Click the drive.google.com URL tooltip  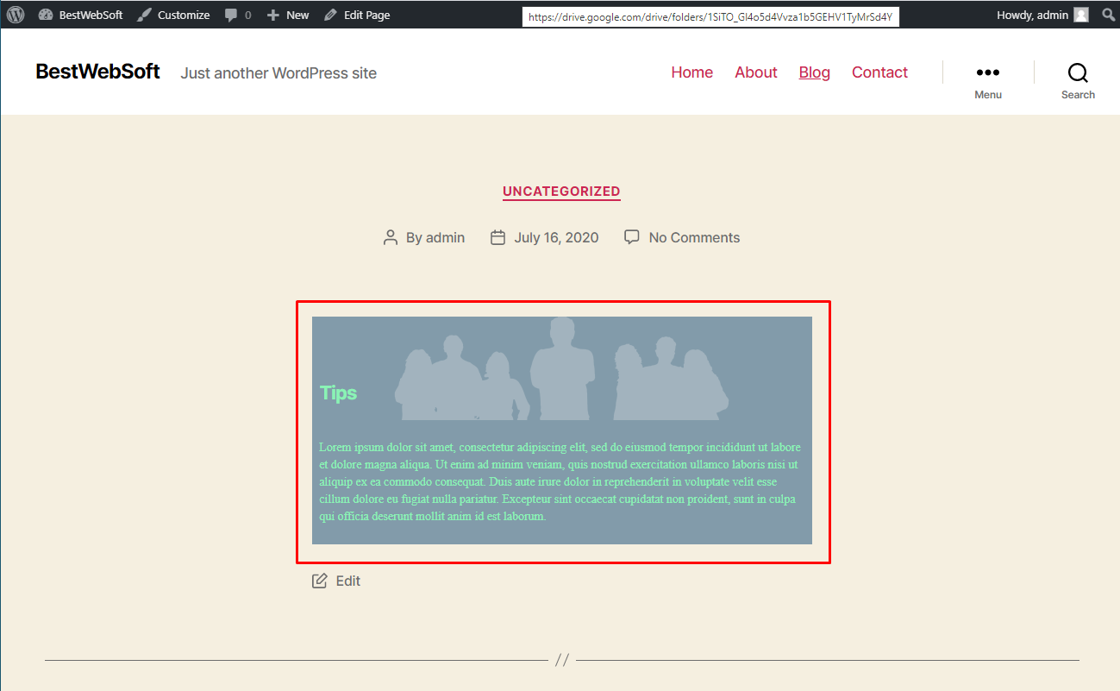point(710,17)
